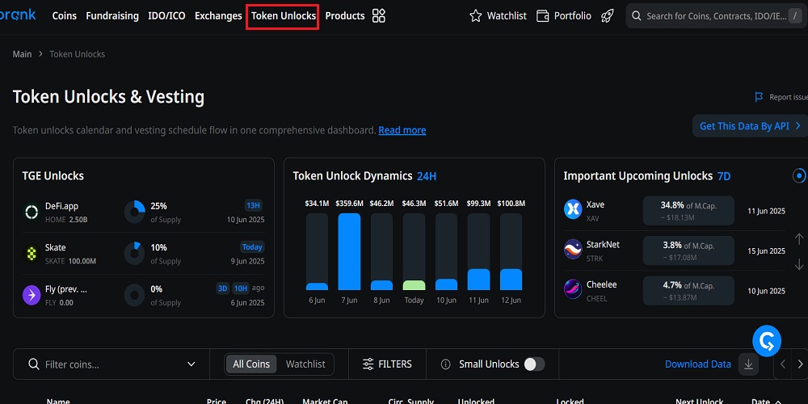Click the download arrow icon
This screenshot has height=404, width=808.
click(x=748, y=364)
